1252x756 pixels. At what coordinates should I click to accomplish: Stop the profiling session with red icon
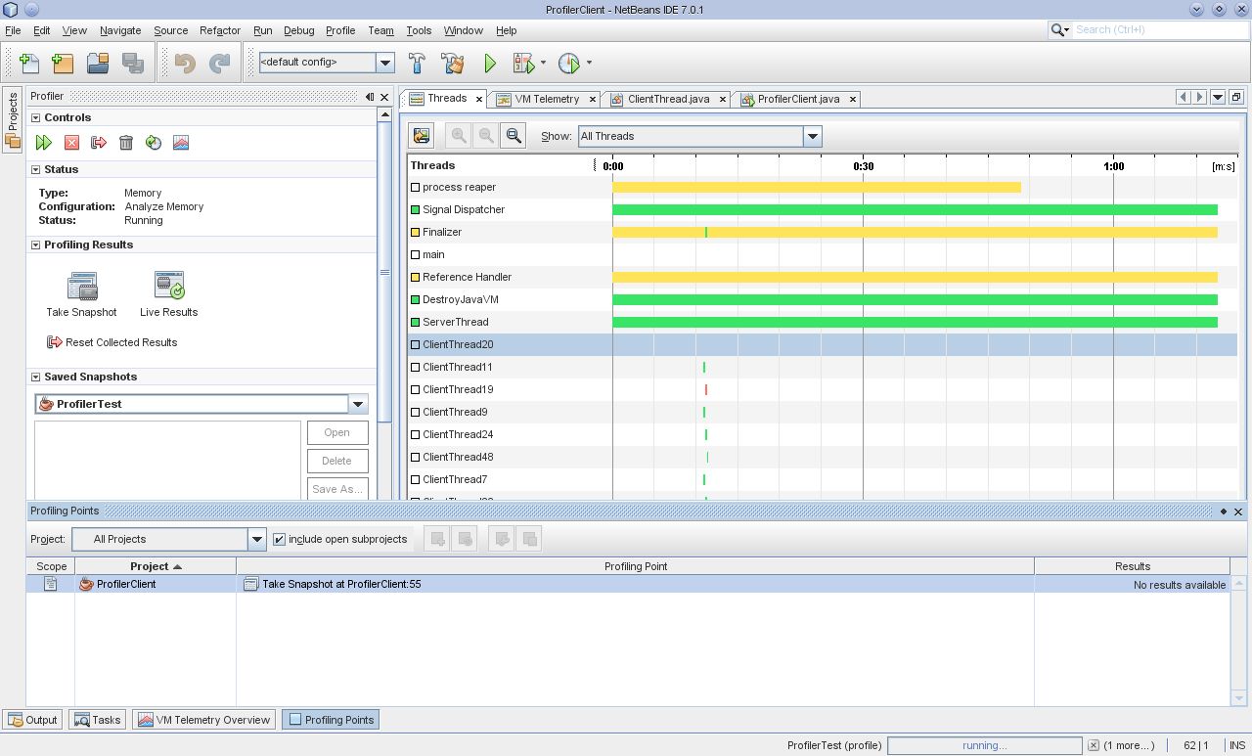(71, 143)
